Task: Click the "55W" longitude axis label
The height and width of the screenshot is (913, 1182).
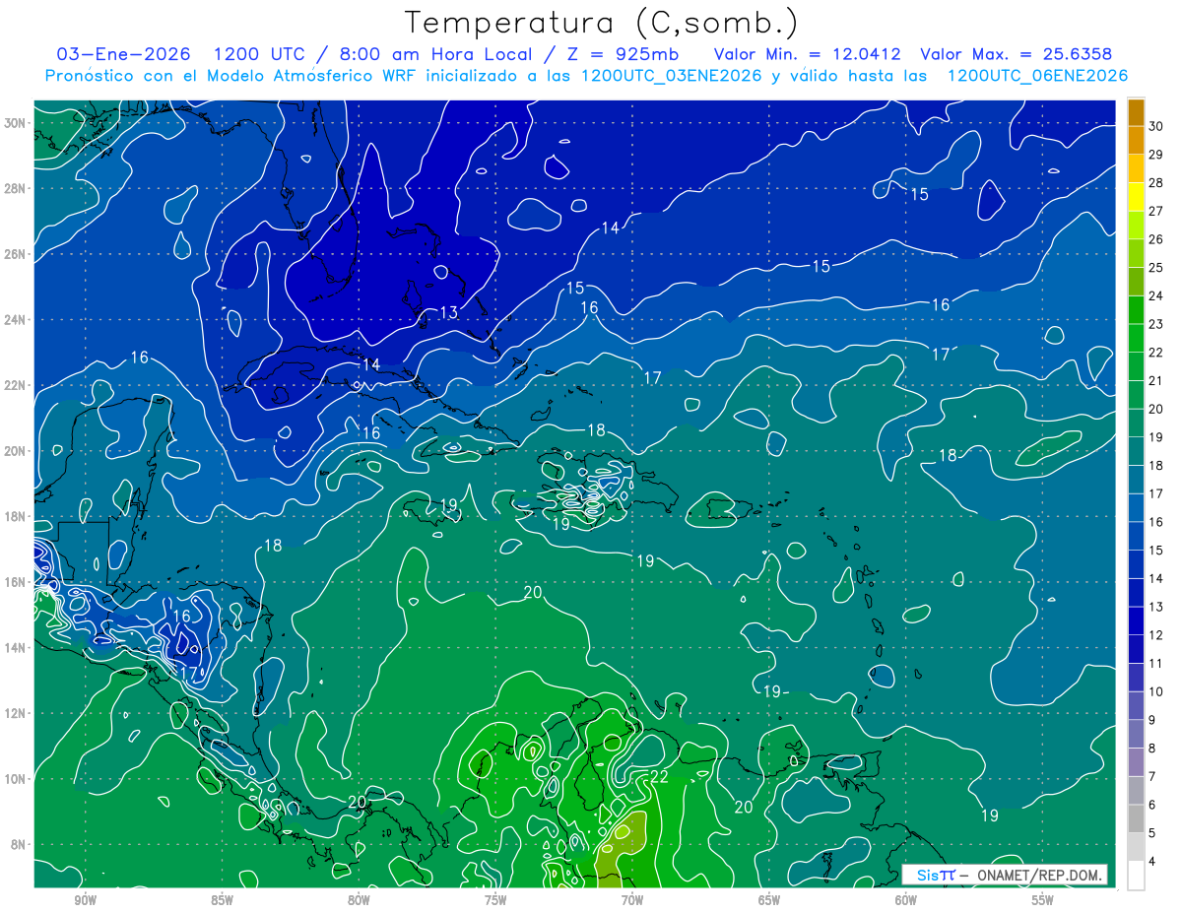Action: click(x=1043, y=900)
